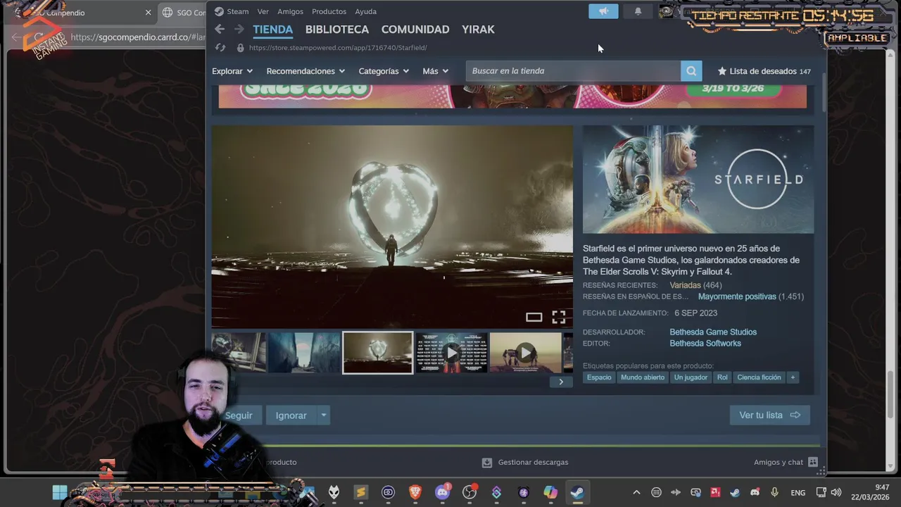Viewport: 901px width, 507px height.
Task: Expand more tags with the plus button
Action: (x=793, y=377)
